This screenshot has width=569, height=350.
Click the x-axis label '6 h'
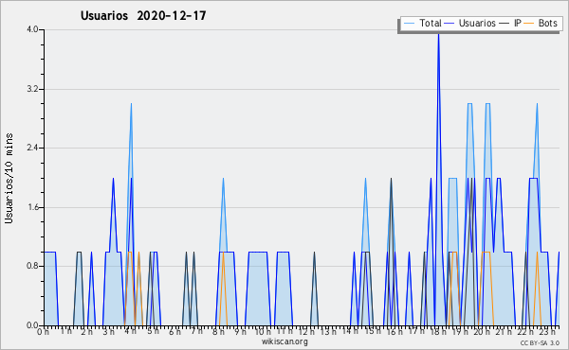(174, 332)
